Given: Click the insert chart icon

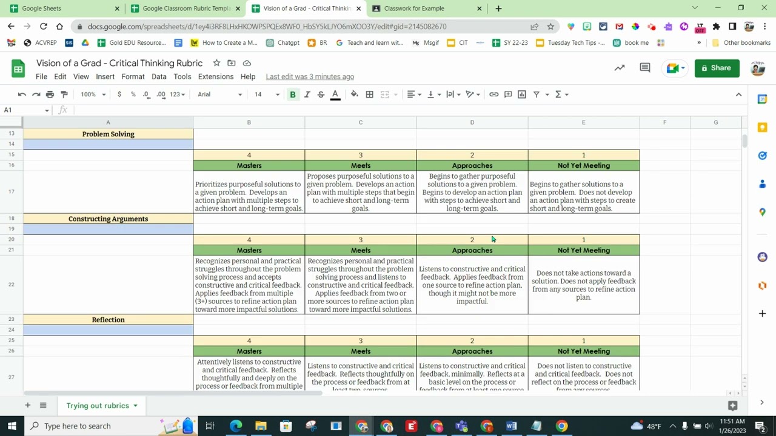Looking at the screenshot, I should point(522,94).
